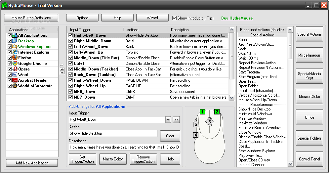The height and width of the screenshot is (173, 329).
Task: Toggle Show Introductory Tips checkbox
Action: pyautogui.click(x=174, y=18)
